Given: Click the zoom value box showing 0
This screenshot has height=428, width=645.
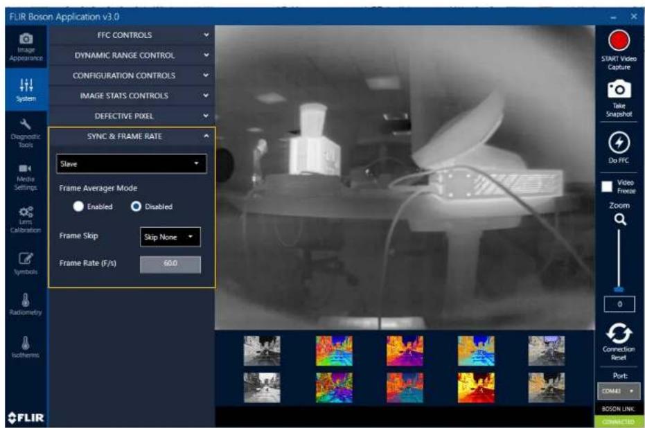Looking at the screenshot, I should [x=619, y=304].
